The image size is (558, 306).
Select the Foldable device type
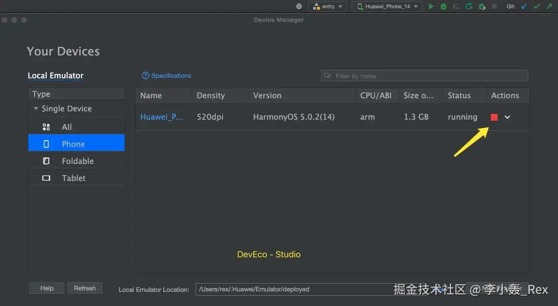76,161
